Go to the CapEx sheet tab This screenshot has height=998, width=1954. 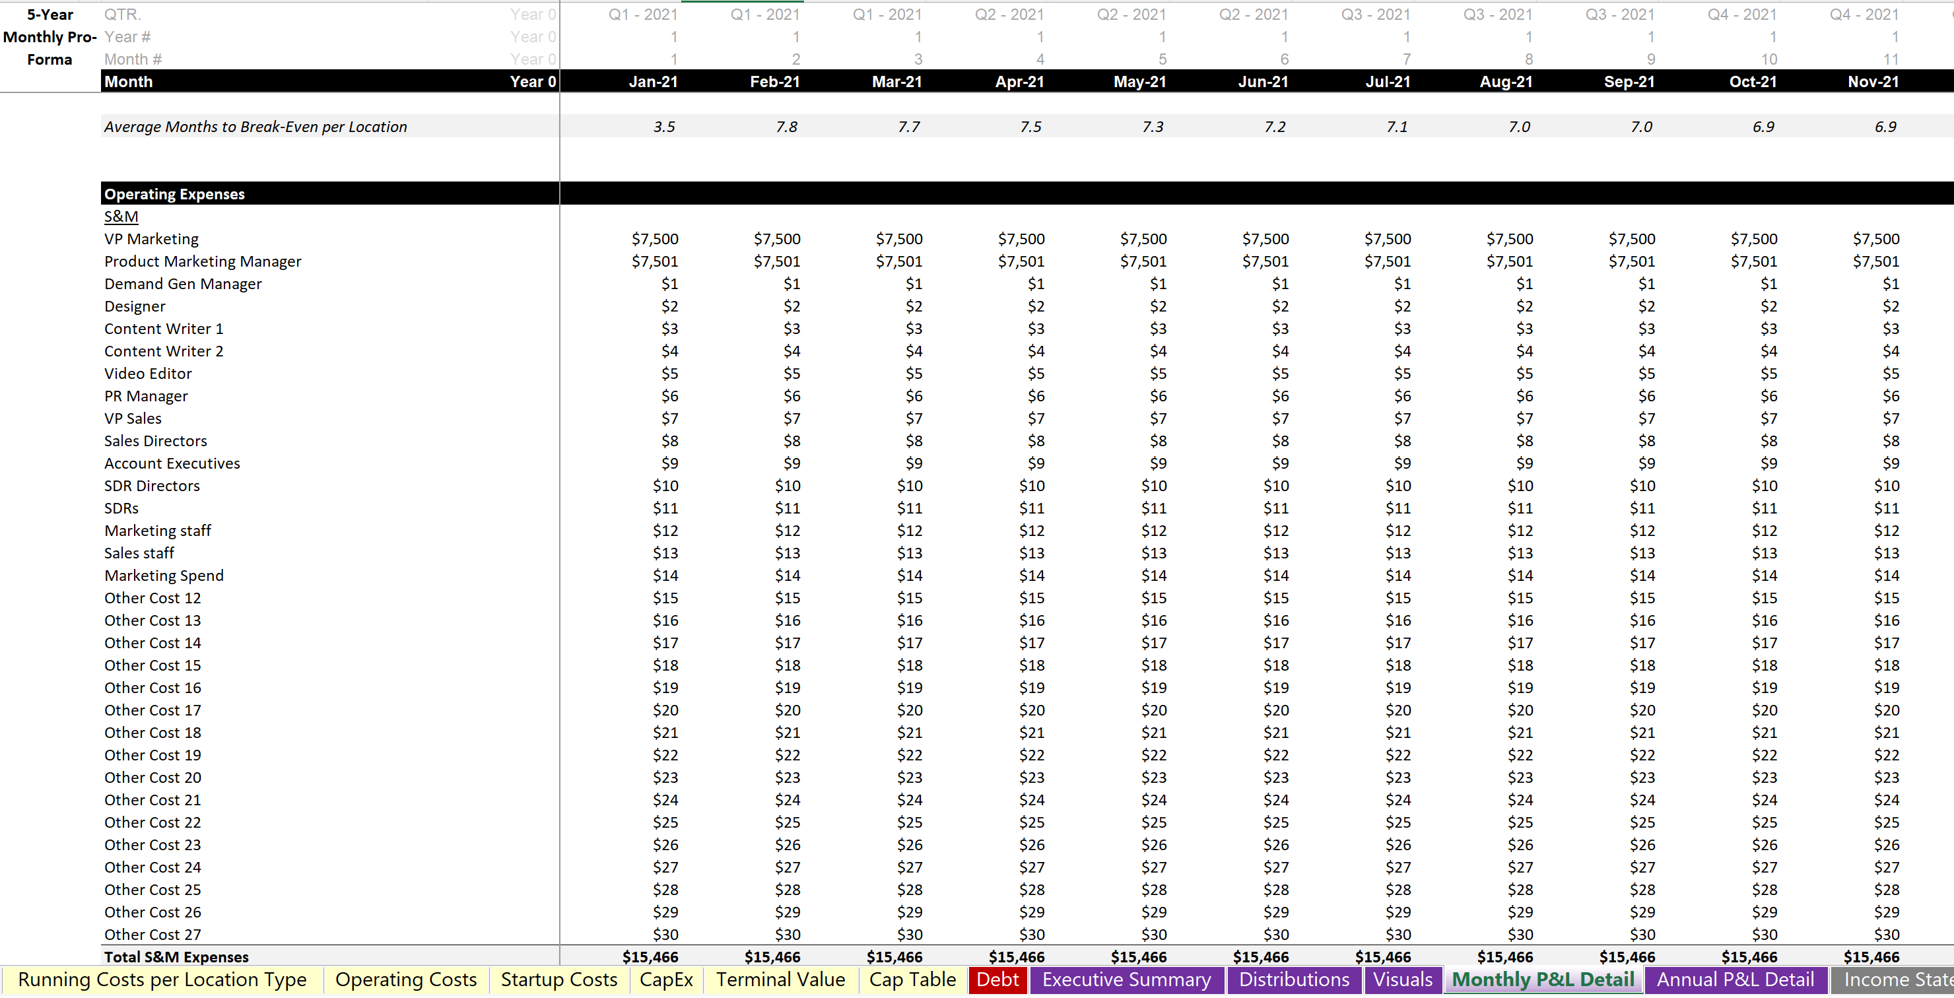[666, 980]
